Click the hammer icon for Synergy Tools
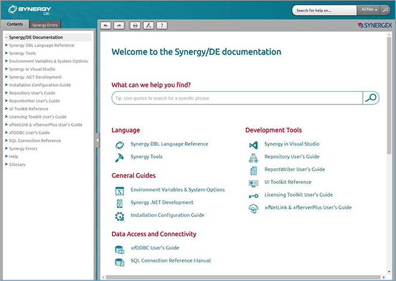 coord(119,157)
